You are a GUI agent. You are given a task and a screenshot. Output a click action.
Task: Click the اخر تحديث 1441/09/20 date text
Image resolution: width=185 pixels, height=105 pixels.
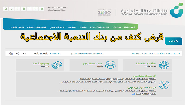pyautogui.click(x=86, y=53)
